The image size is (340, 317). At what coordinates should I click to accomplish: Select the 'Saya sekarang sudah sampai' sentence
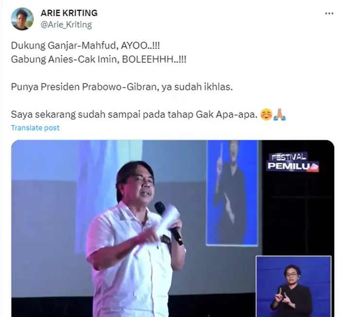pos(134,114)
